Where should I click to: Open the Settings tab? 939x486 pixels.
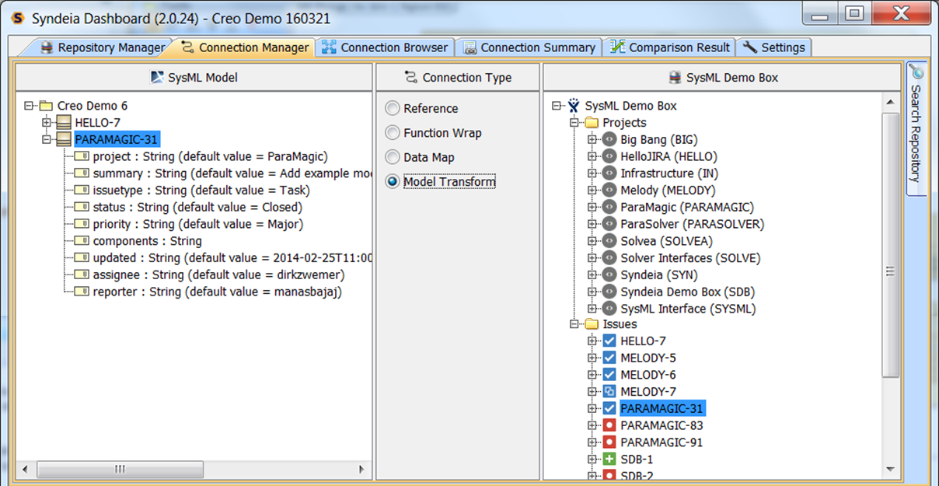click(x=773, y=47)
